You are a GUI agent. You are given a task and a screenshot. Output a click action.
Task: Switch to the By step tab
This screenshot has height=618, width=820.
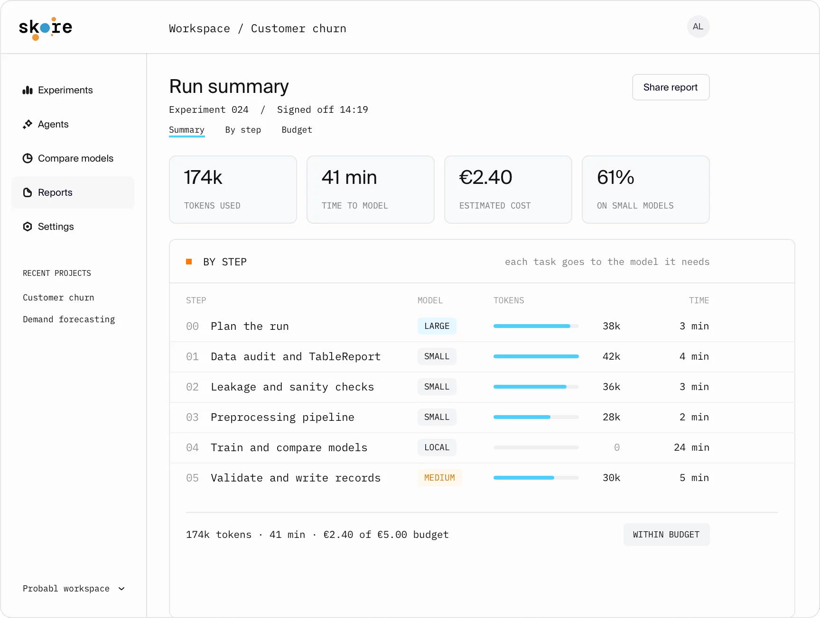click(x=243, y=130)
